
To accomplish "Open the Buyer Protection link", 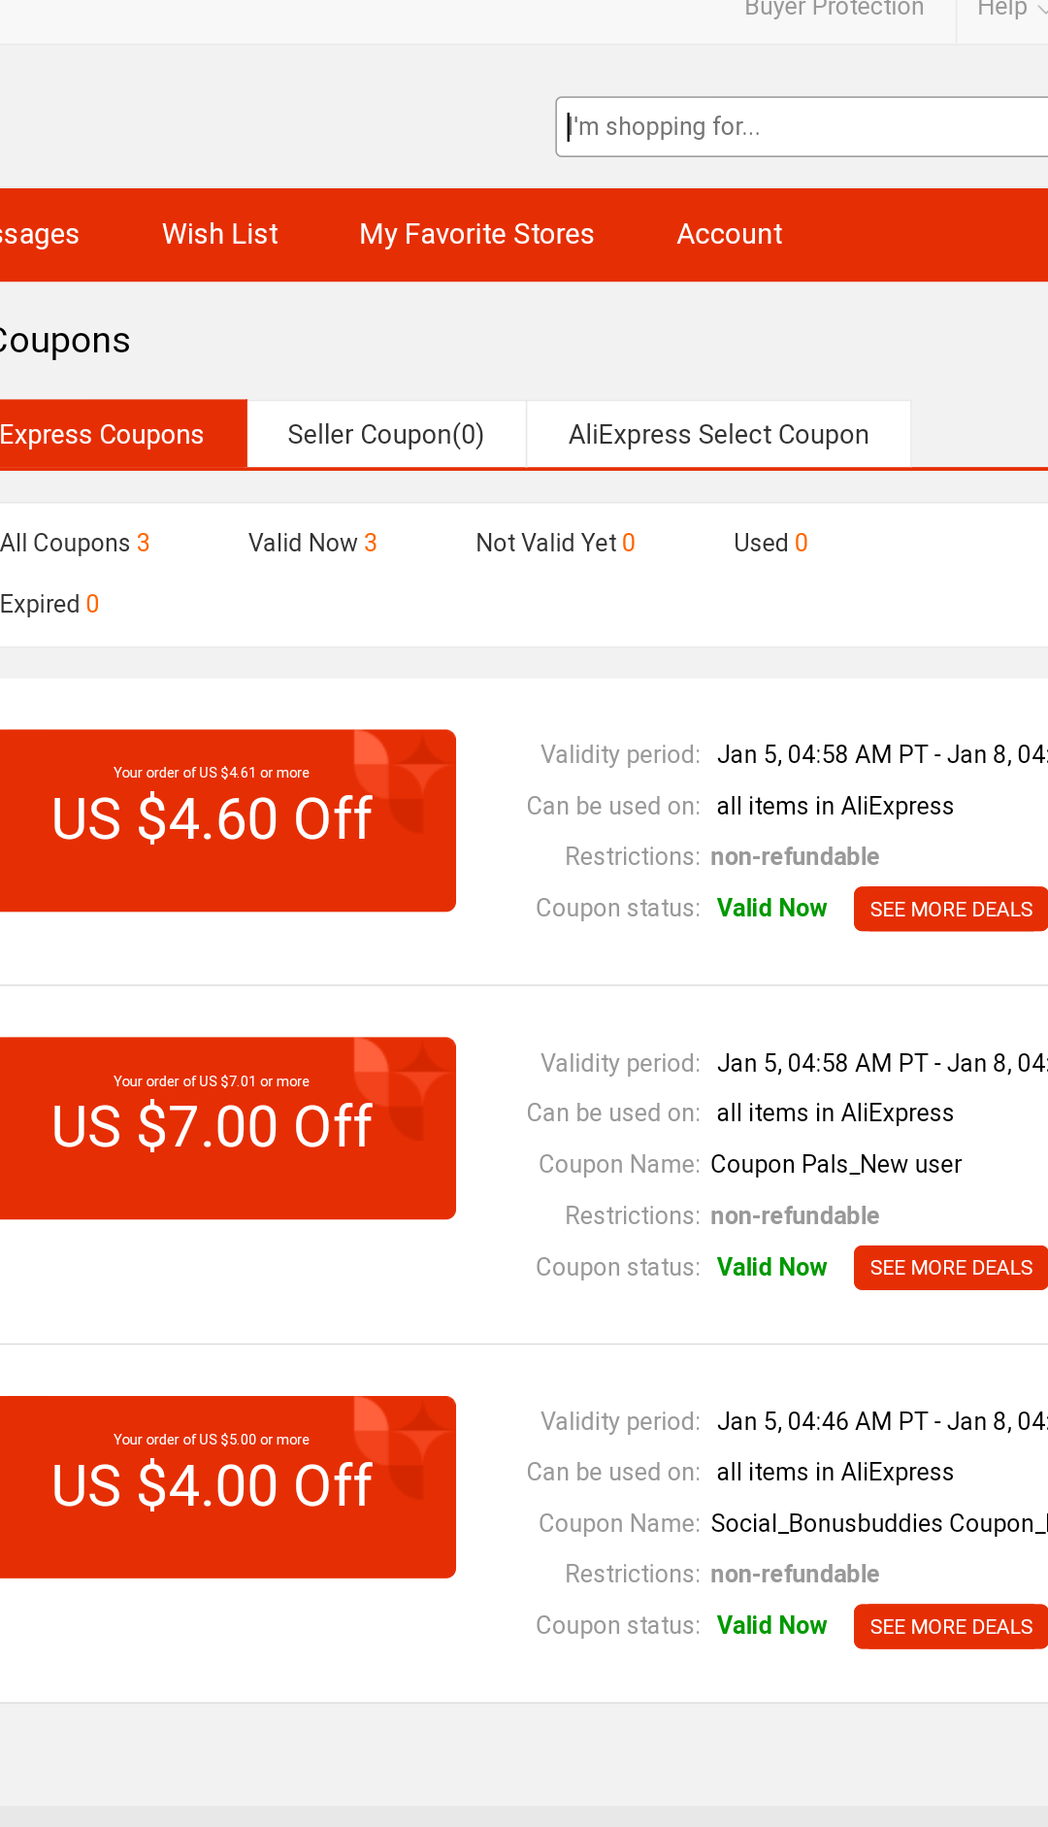I will [834, 9].
